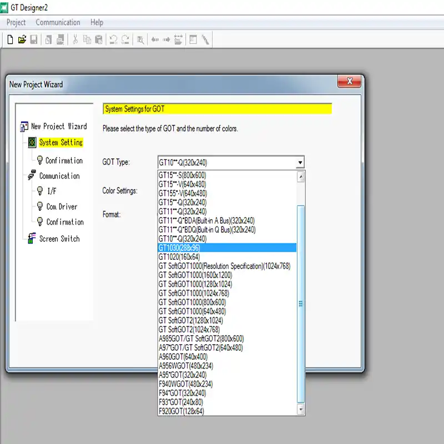
Task: Click the Cut scissors toolbar icon
Action: pyautogui.click(x=75, y=39)
